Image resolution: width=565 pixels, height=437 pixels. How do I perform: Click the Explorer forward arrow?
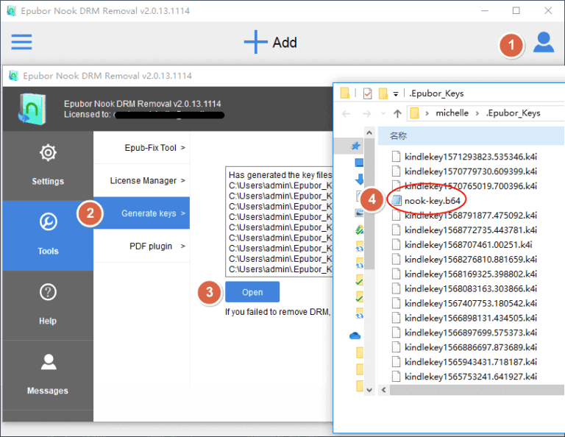(366, 114)
